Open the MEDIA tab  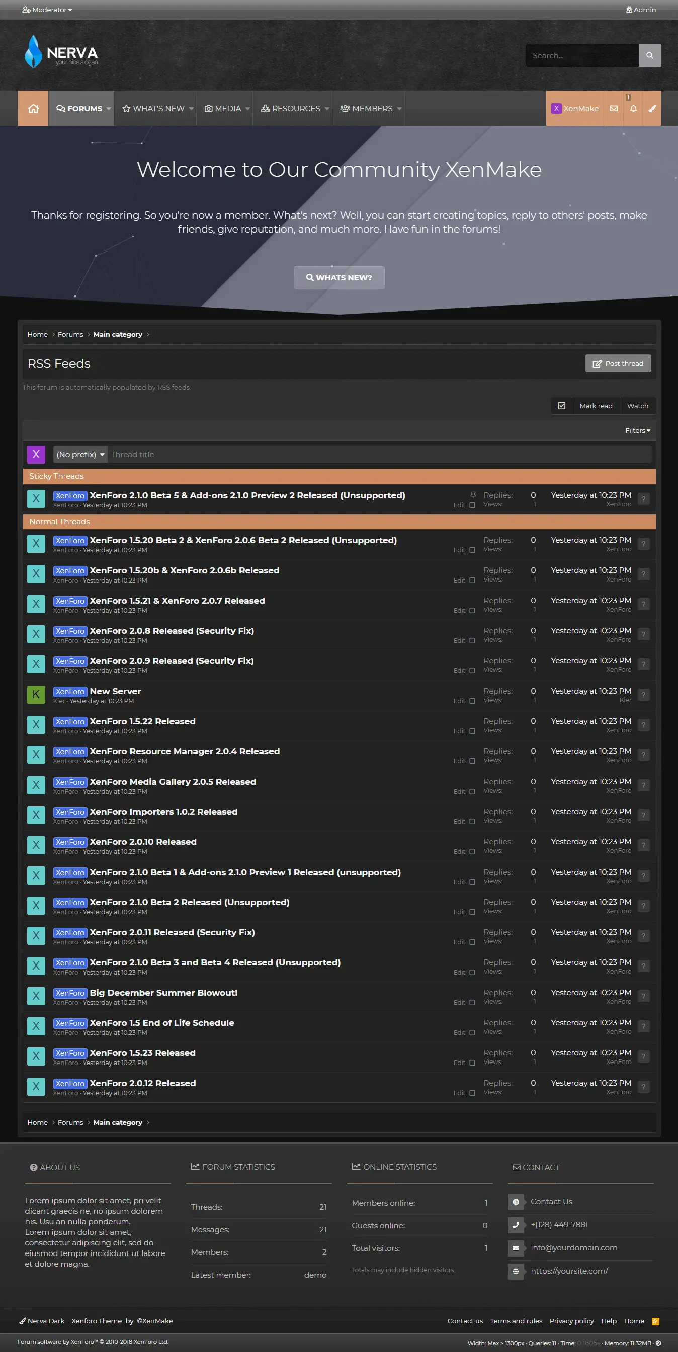(x=223, y=108)
